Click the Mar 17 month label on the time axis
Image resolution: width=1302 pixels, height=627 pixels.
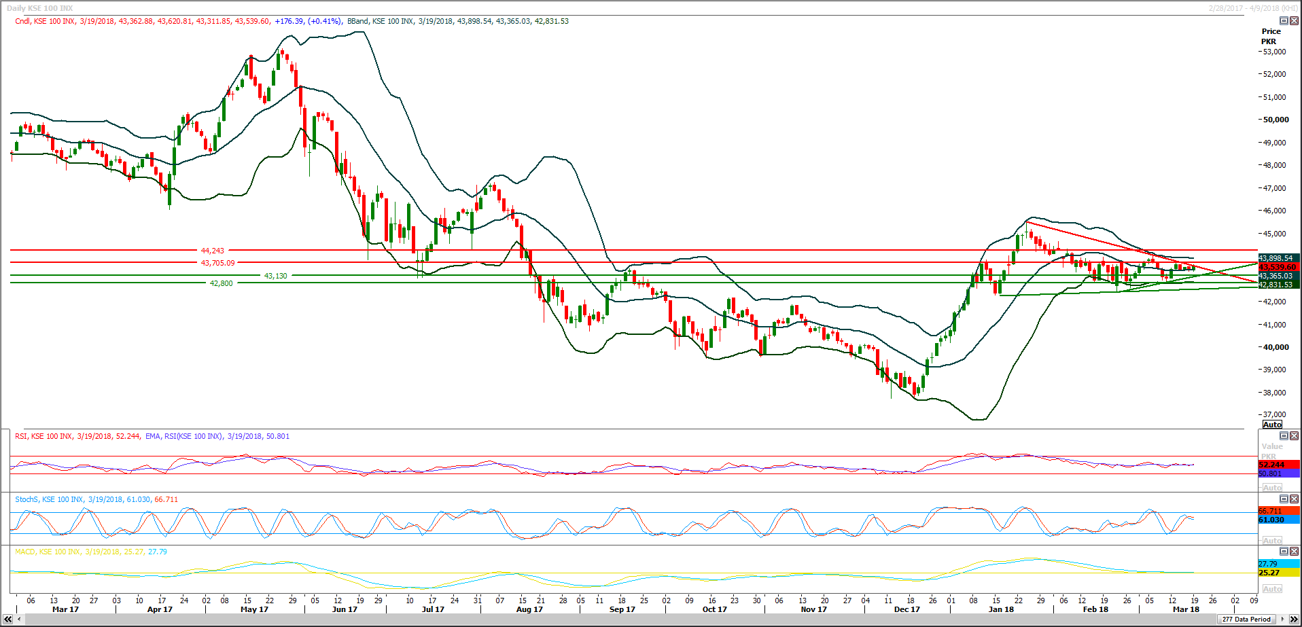point(66,609)
